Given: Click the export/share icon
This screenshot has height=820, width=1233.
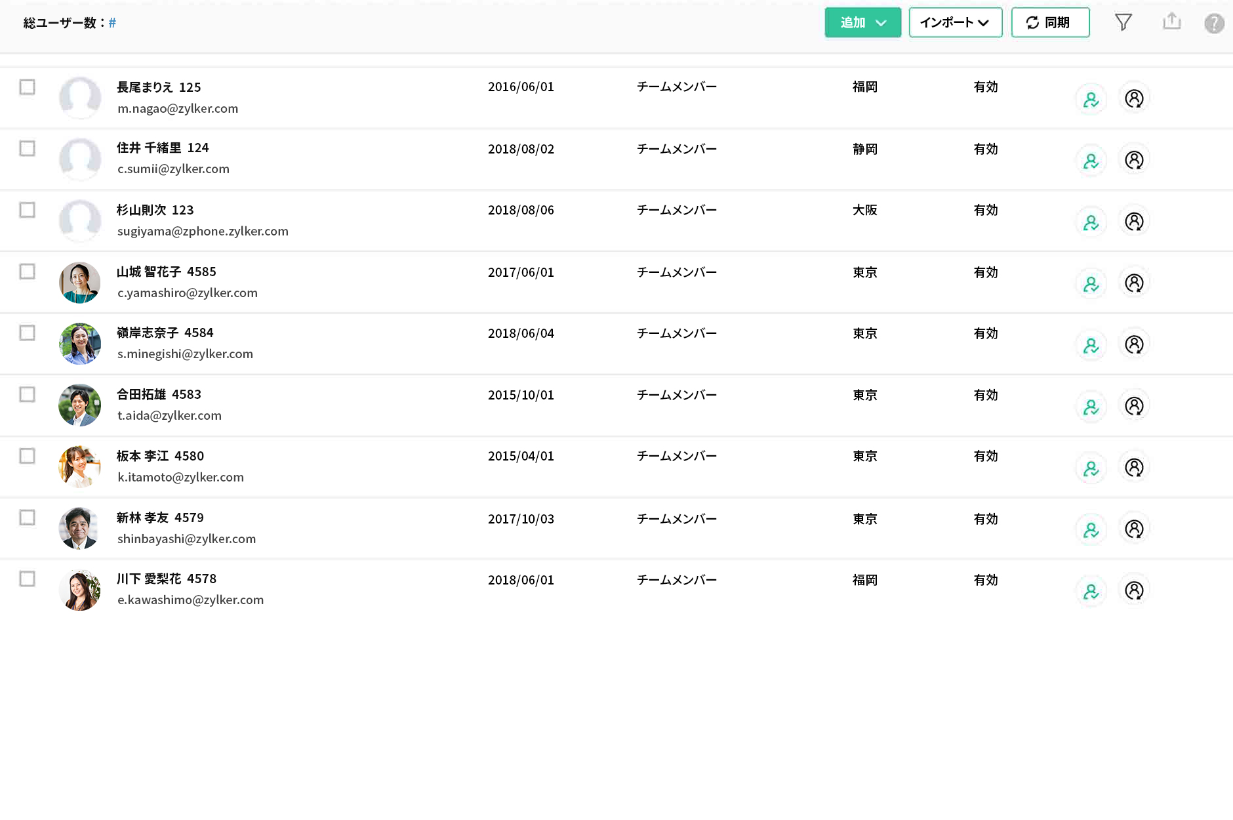Looking at the screenshot, I should 1171,22.
